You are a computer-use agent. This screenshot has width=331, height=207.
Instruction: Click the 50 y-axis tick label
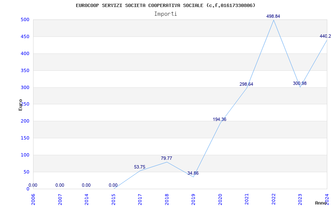tap(26, 172)
